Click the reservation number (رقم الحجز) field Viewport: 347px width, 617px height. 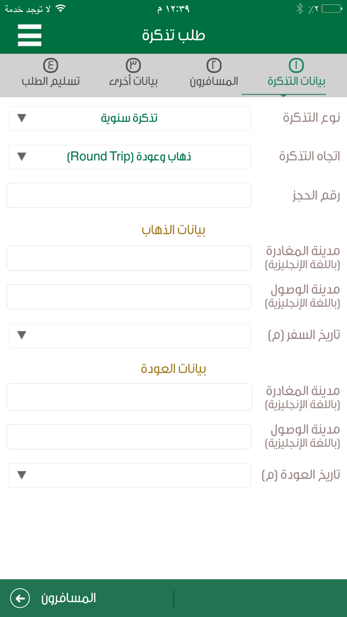point(129,195)
